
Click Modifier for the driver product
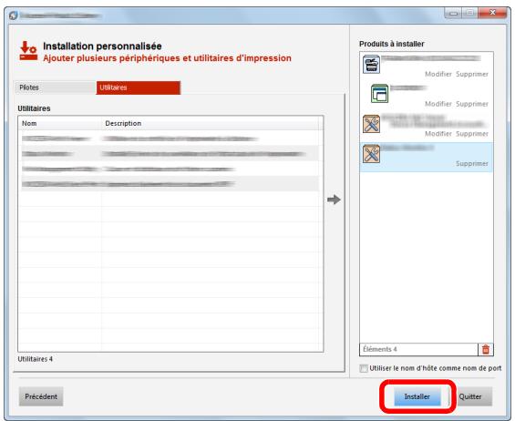pyautogui.click(x=438, y=104)
